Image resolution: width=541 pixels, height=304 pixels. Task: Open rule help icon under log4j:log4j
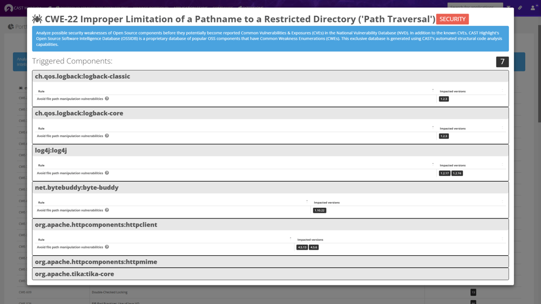tap(107, 173)
